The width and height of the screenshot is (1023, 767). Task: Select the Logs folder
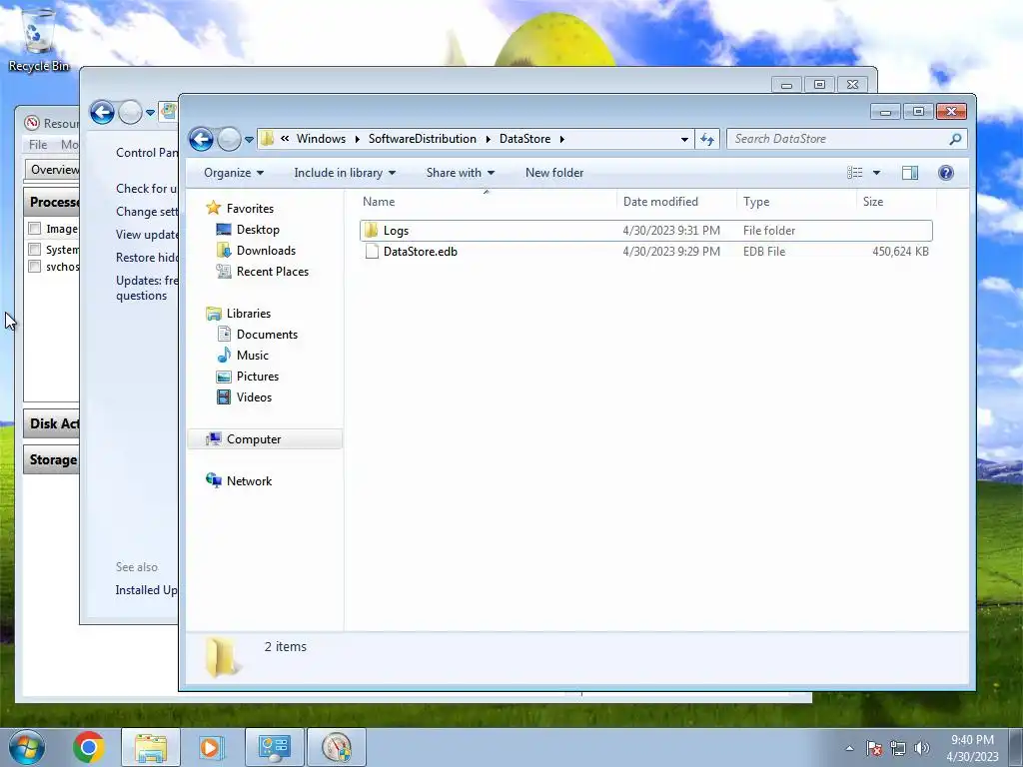646,231
